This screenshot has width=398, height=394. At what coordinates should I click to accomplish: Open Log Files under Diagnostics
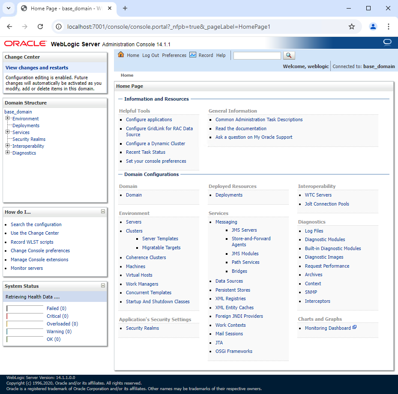(x=314, y=231)
